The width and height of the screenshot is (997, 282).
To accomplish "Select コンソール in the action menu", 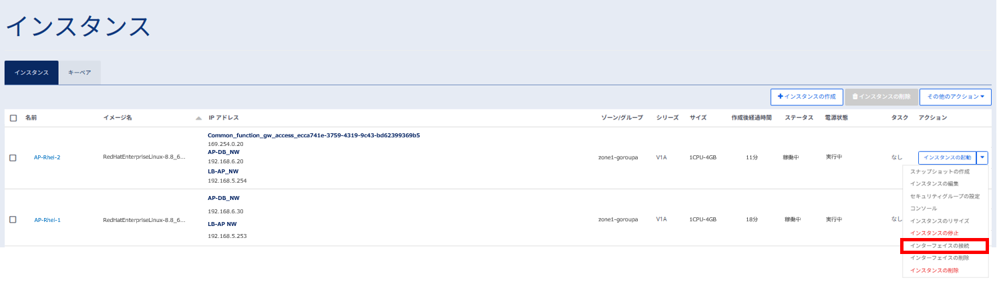I will coord(924,209).
